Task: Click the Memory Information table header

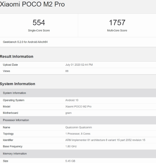Action: (78, 154)
